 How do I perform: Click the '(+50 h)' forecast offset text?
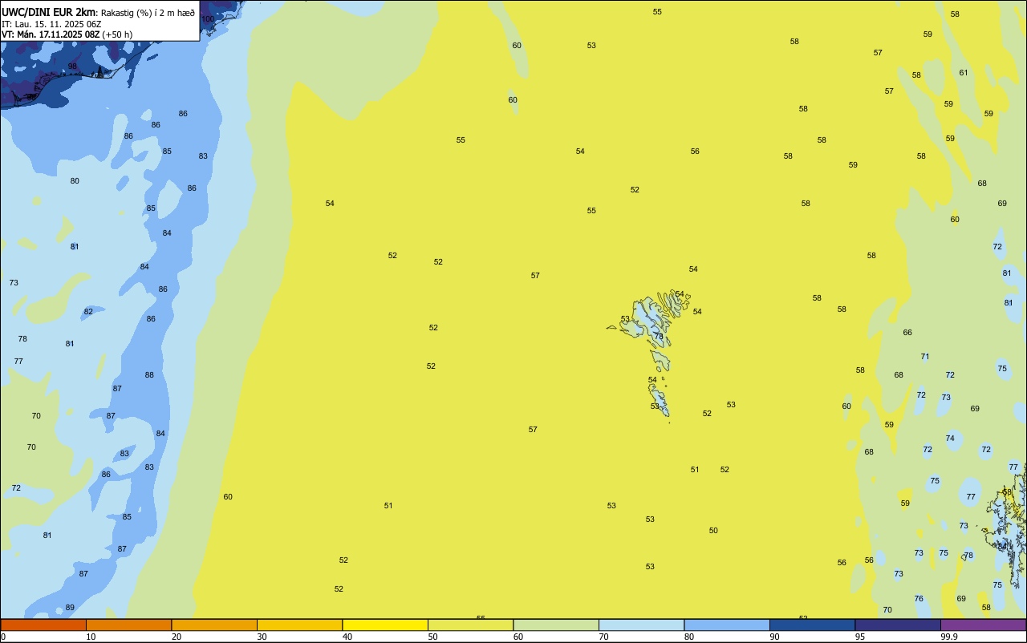click(117, 34)
